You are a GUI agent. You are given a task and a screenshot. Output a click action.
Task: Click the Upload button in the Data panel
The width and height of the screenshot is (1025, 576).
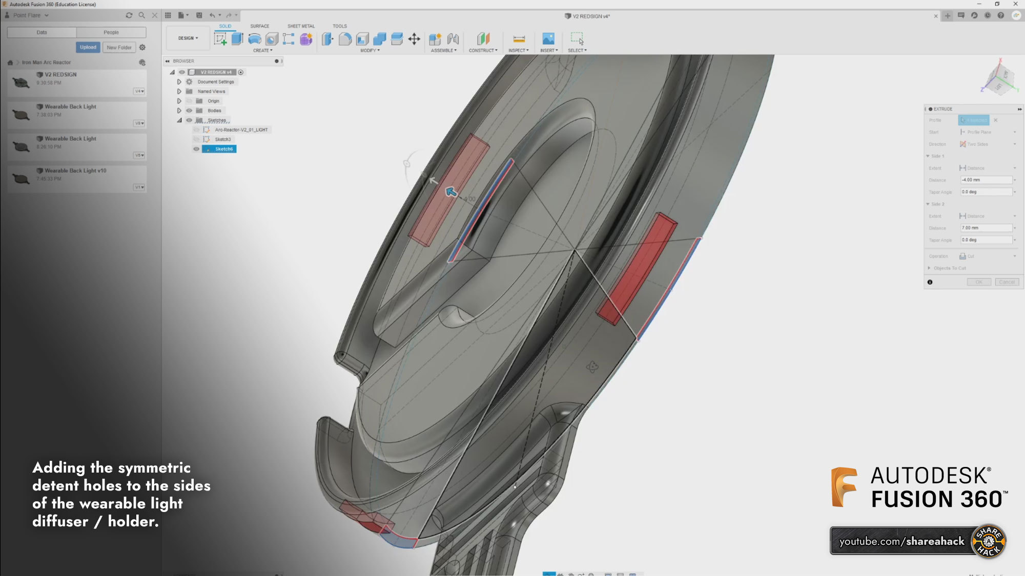click(x=88, y=47)
